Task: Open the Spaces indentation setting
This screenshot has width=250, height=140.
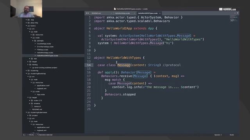Action: click(x=218, y=135)
